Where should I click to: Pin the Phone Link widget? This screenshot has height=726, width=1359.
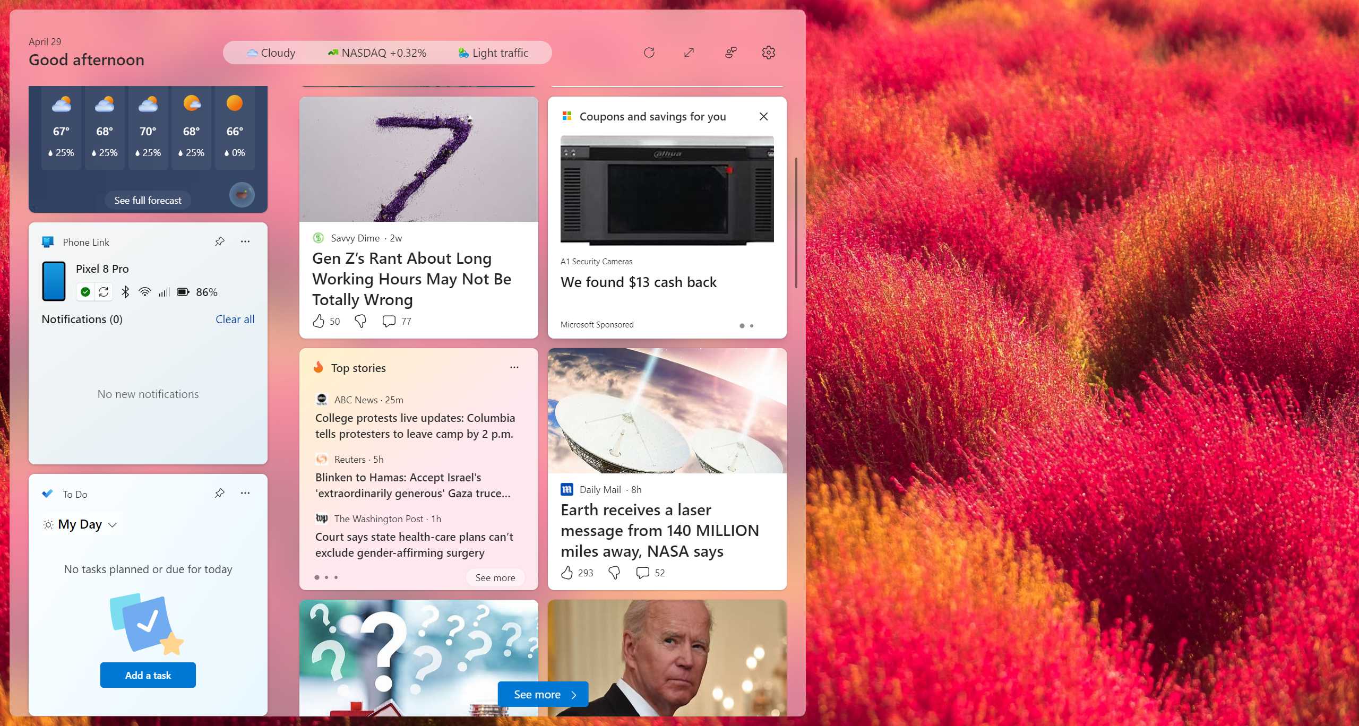(x=219, y=241)
